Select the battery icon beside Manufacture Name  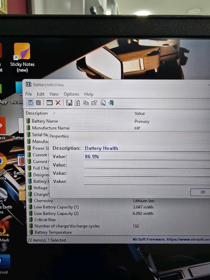tap(28, 128)
